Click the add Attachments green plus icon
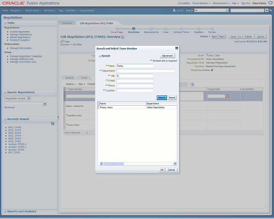This screenshot has height=219, width=274. coord(212,70)
